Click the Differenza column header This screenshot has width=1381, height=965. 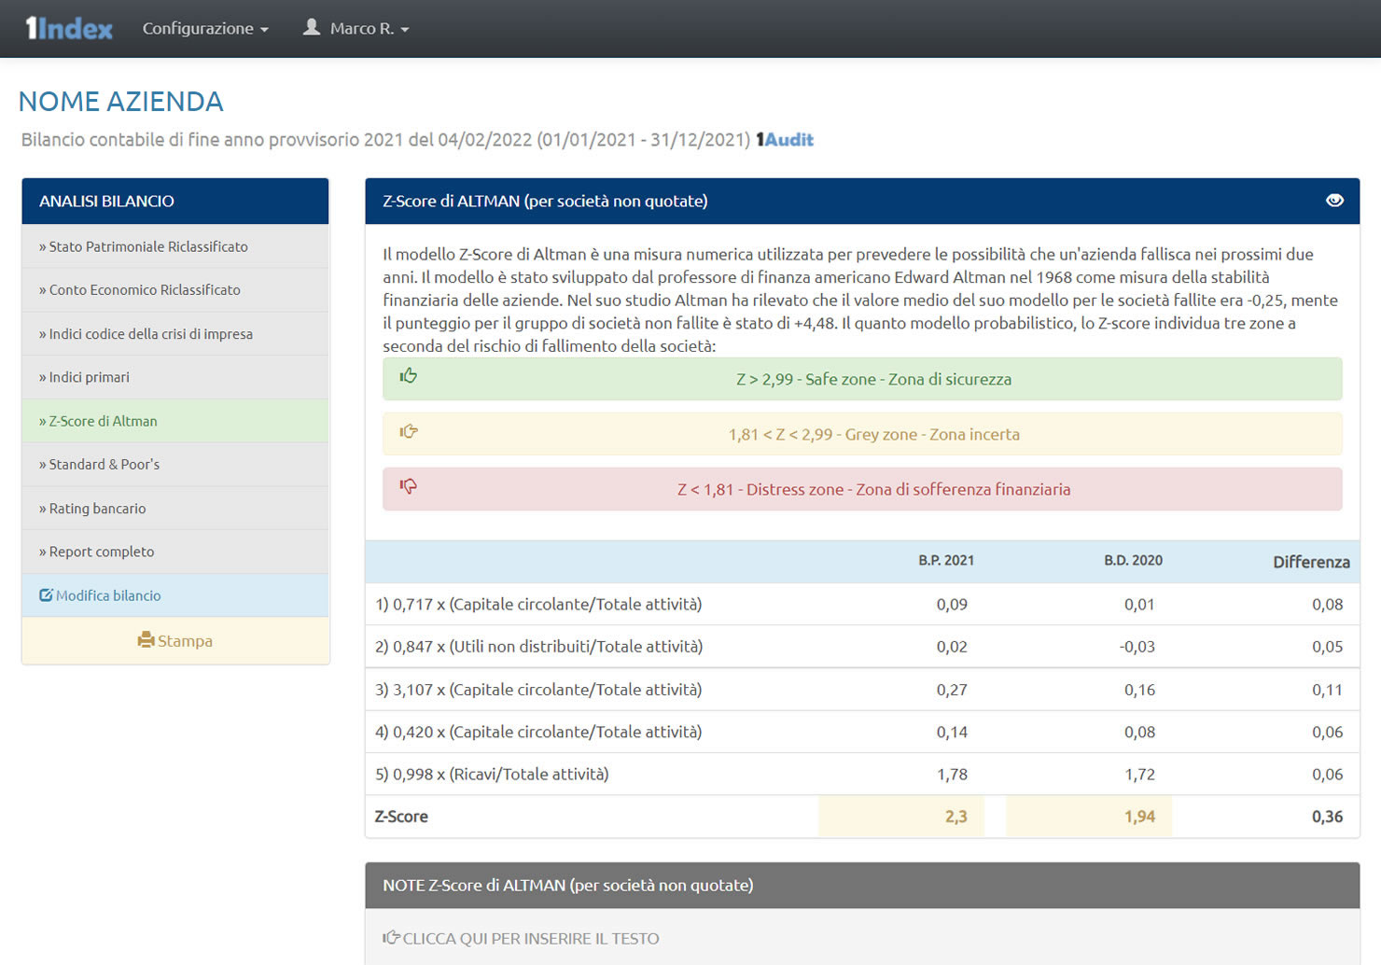(1311, 563)
